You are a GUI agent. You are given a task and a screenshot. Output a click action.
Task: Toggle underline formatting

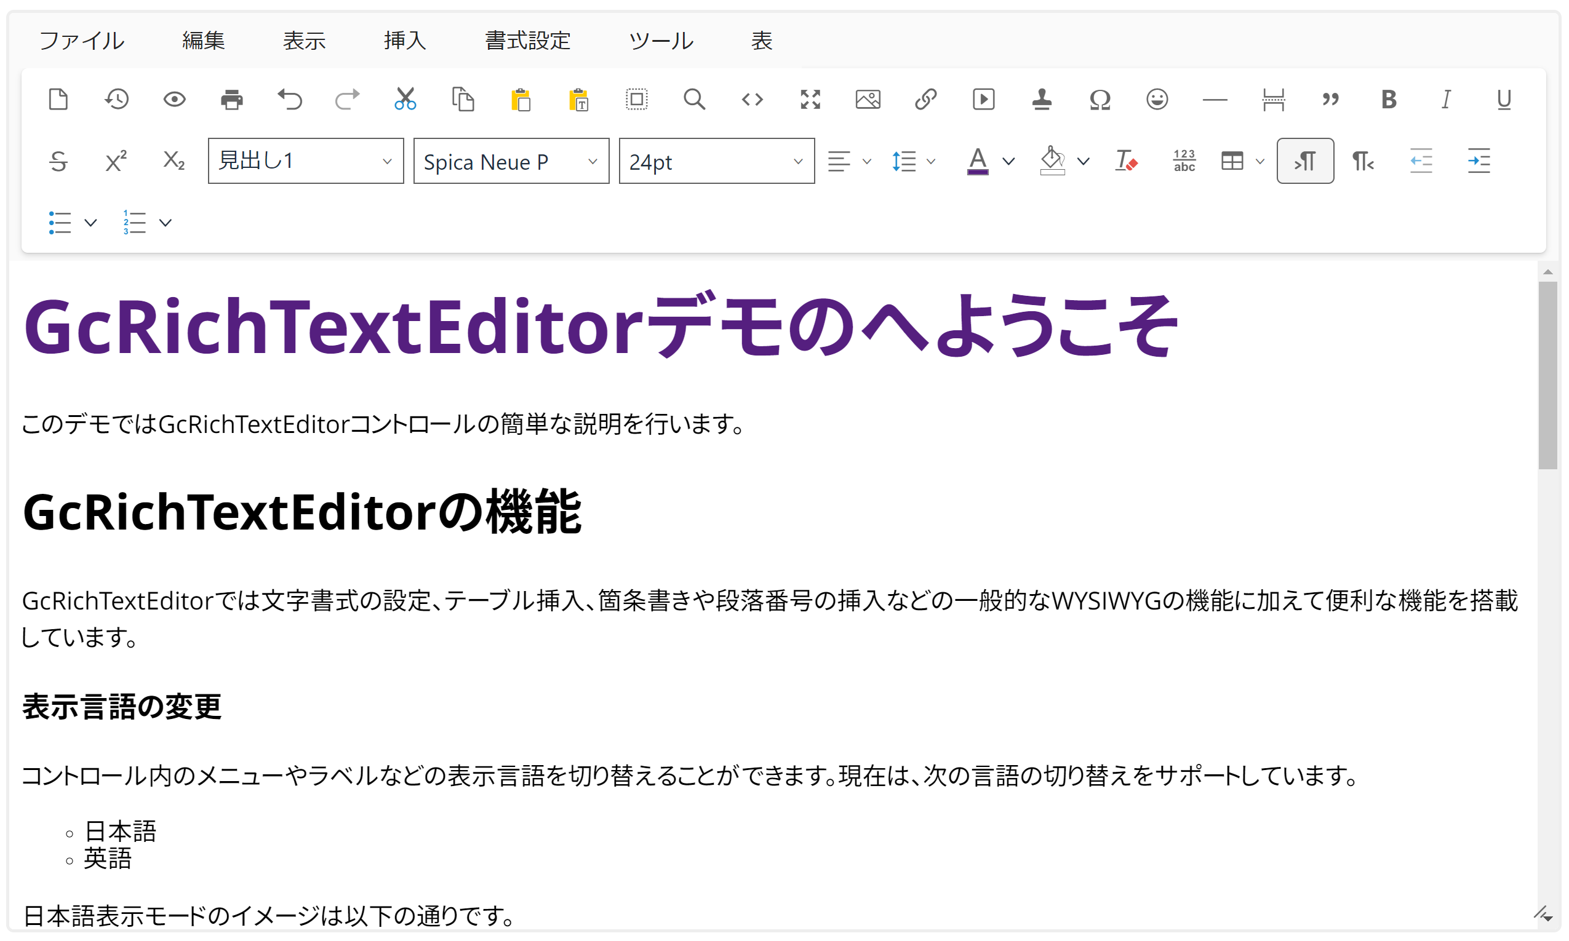click(x=1504, y=100)
